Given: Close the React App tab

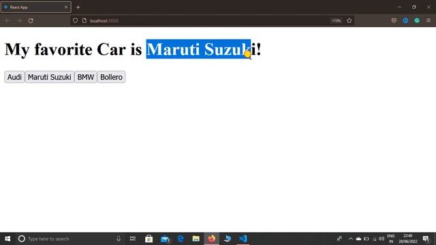Looking at the screenshot, I should click(x=66, y=7).
